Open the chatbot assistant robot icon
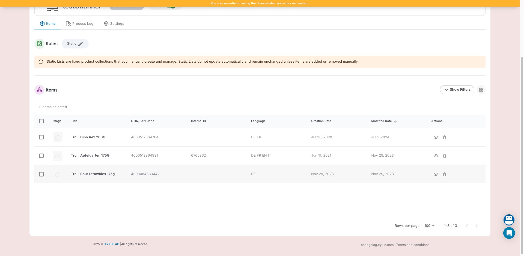Image resolution: width=524 pixels, height=256 pixels. (x=509, y=220)
